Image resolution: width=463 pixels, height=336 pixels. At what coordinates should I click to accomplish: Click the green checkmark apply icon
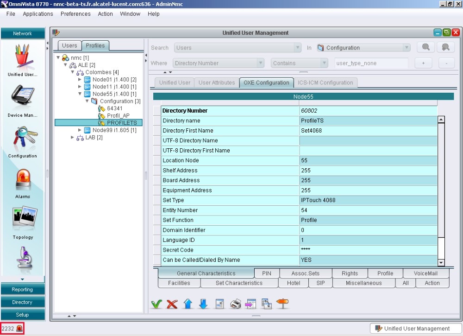(156, 304)
